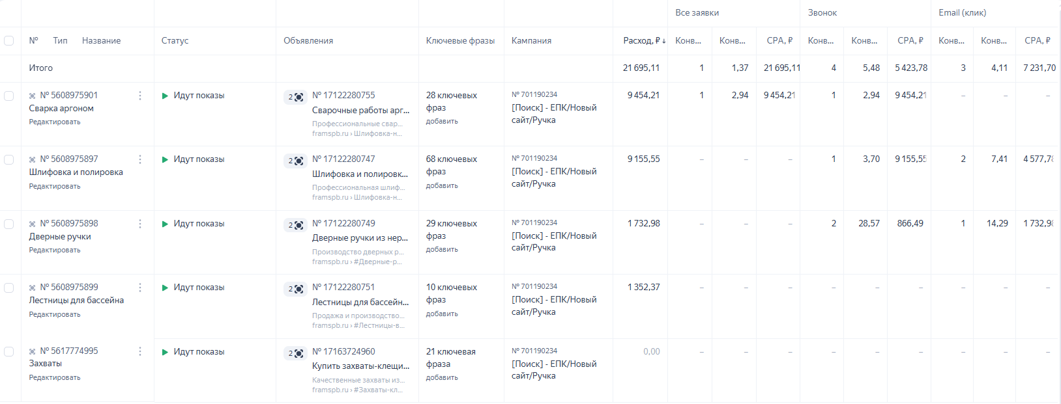Tick the select-all checkbox in table header
The height and width of the screenshot is (404, 1061).
point(9,40)
